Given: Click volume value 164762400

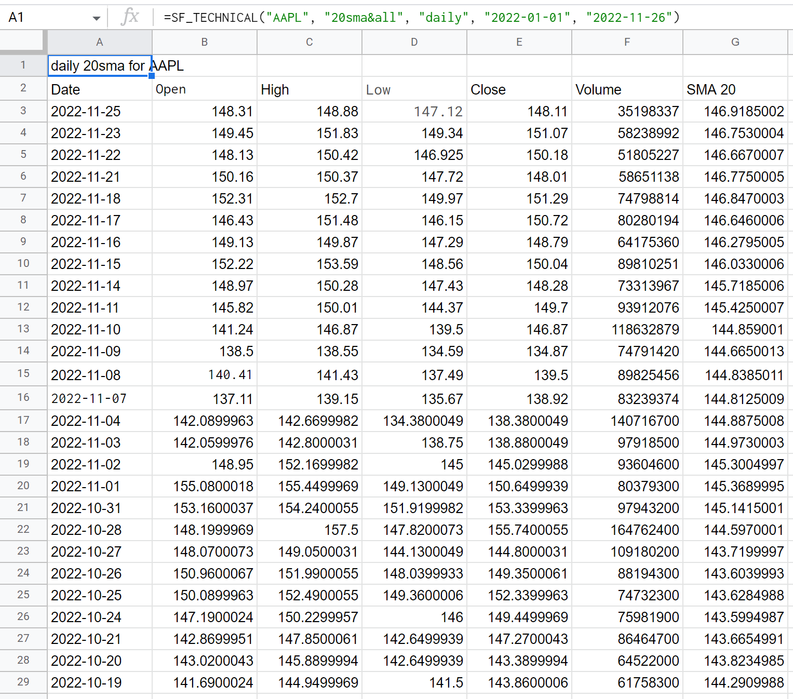Looking at the screenshot, I should [627, 530].
